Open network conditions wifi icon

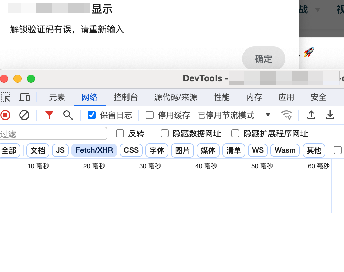[287, 115]
